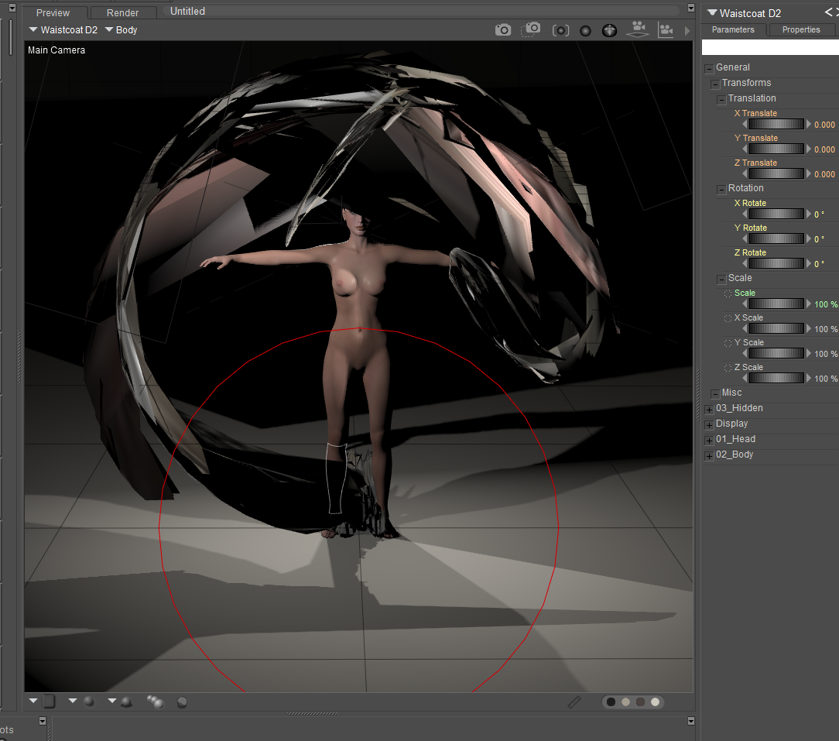Open the bottom-left panel menu icon
The image size is (839, 741).
[x=43, y=721]
